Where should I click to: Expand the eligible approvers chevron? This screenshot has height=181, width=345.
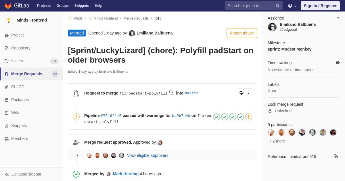[x=77, y=155]
